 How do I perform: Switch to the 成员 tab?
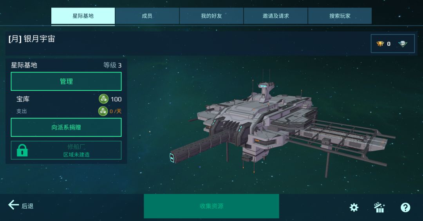pos(147,16)
